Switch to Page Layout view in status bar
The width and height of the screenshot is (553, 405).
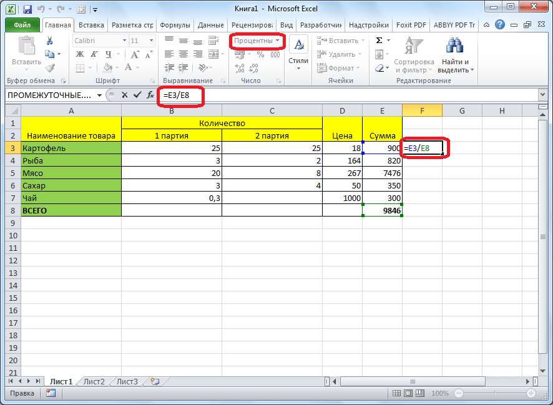click(409, 394)
